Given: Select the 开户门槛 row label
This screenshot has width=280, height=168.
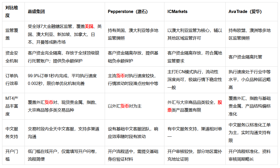Looking at the screenshot, I should tap(13, 155).
